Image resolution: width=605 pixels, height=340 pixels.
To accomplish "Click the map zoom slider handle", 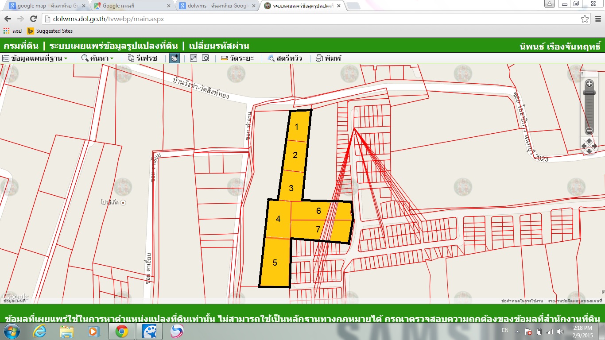I will coord(589,93).
